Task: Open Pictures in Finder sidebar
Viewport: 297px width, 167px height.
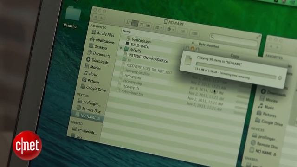Action: [91, 81]
